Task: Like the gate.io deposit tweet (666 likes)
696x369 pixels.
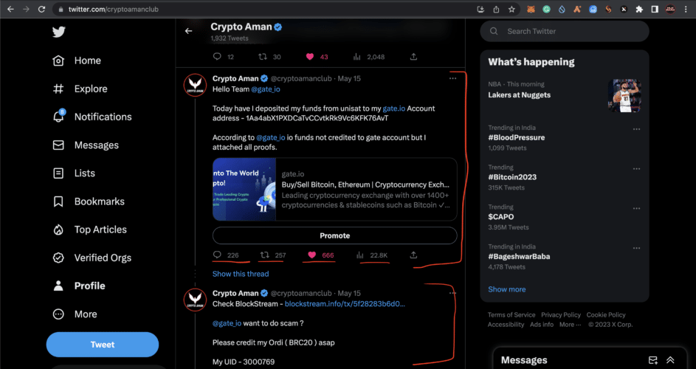Action: (x=311, y=255)
